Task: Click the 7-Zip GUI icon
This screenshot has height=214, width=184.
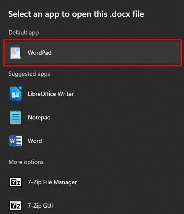Action: 16,206
